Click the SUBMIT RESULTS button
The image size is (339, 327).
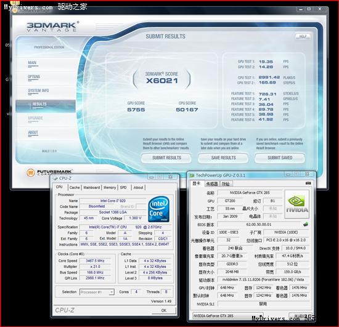point(166,158)
